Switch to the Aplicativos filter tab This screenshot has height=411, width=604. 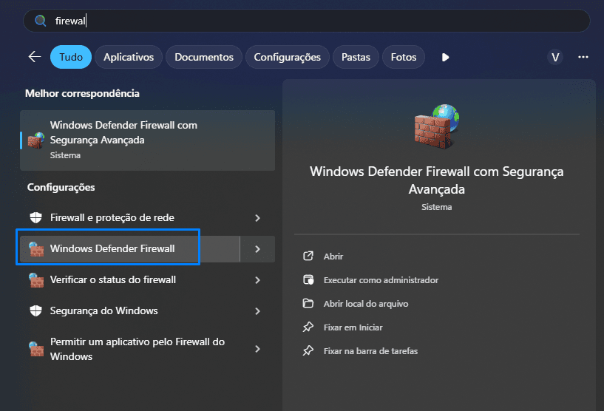pos(129,57)
